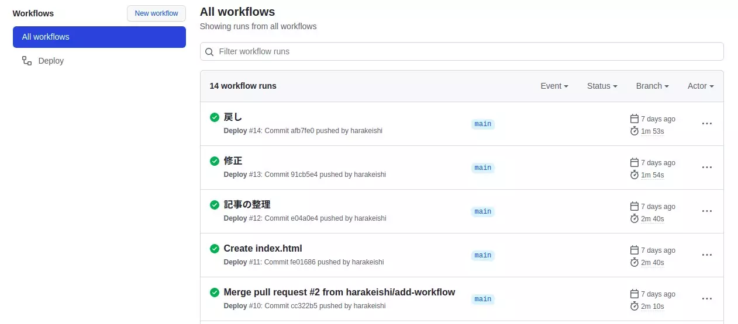
Task: Click the stopwatch icon showing 1m 53s duration
Action: [634, 131]
